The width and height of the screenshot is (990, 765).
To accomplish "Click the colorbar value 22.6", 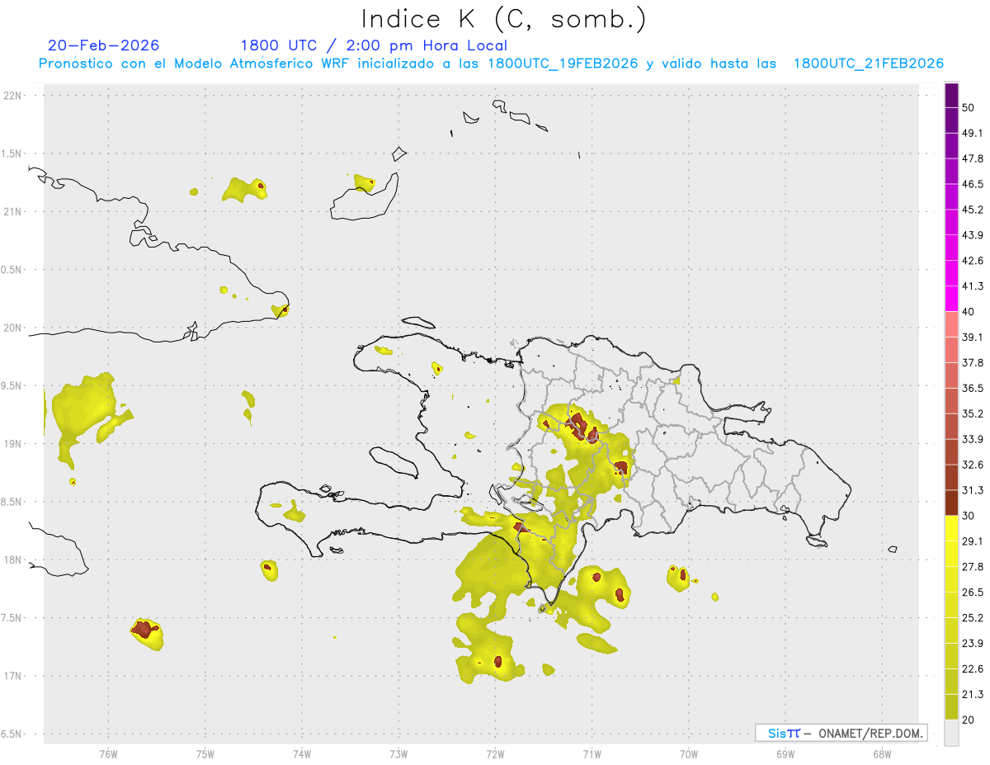I will (x=973, y=669).
